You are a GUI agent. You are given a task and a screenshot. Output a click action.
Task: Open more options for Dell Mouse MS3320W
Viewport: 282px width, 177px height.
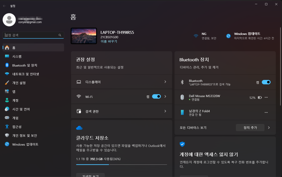266,97
